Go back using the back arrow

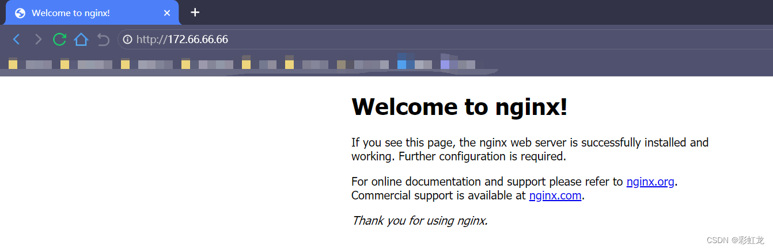click(16, 39)
